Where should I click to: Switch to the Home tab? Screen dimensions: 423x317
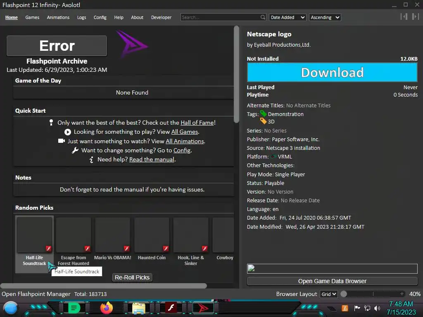pyautogui.click(x=11, y=17)
